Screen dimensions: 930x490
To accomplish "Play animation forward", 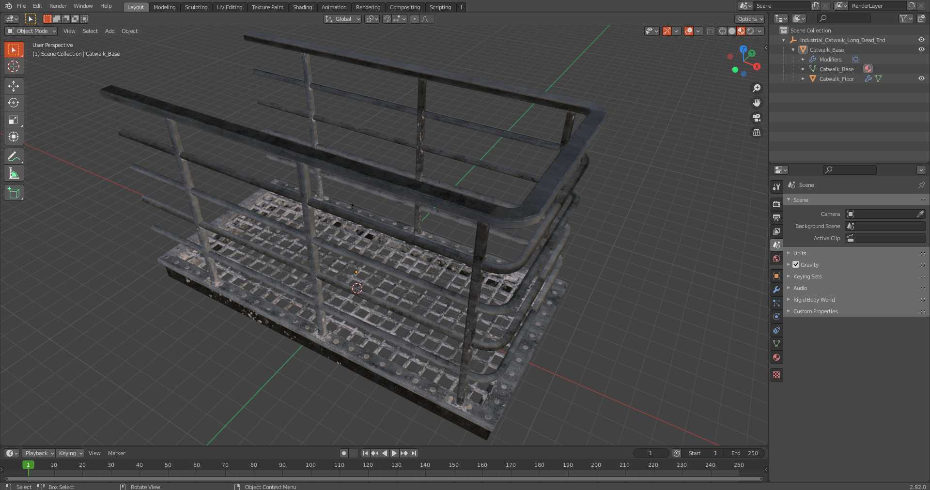I will click(x=394, y=453).
